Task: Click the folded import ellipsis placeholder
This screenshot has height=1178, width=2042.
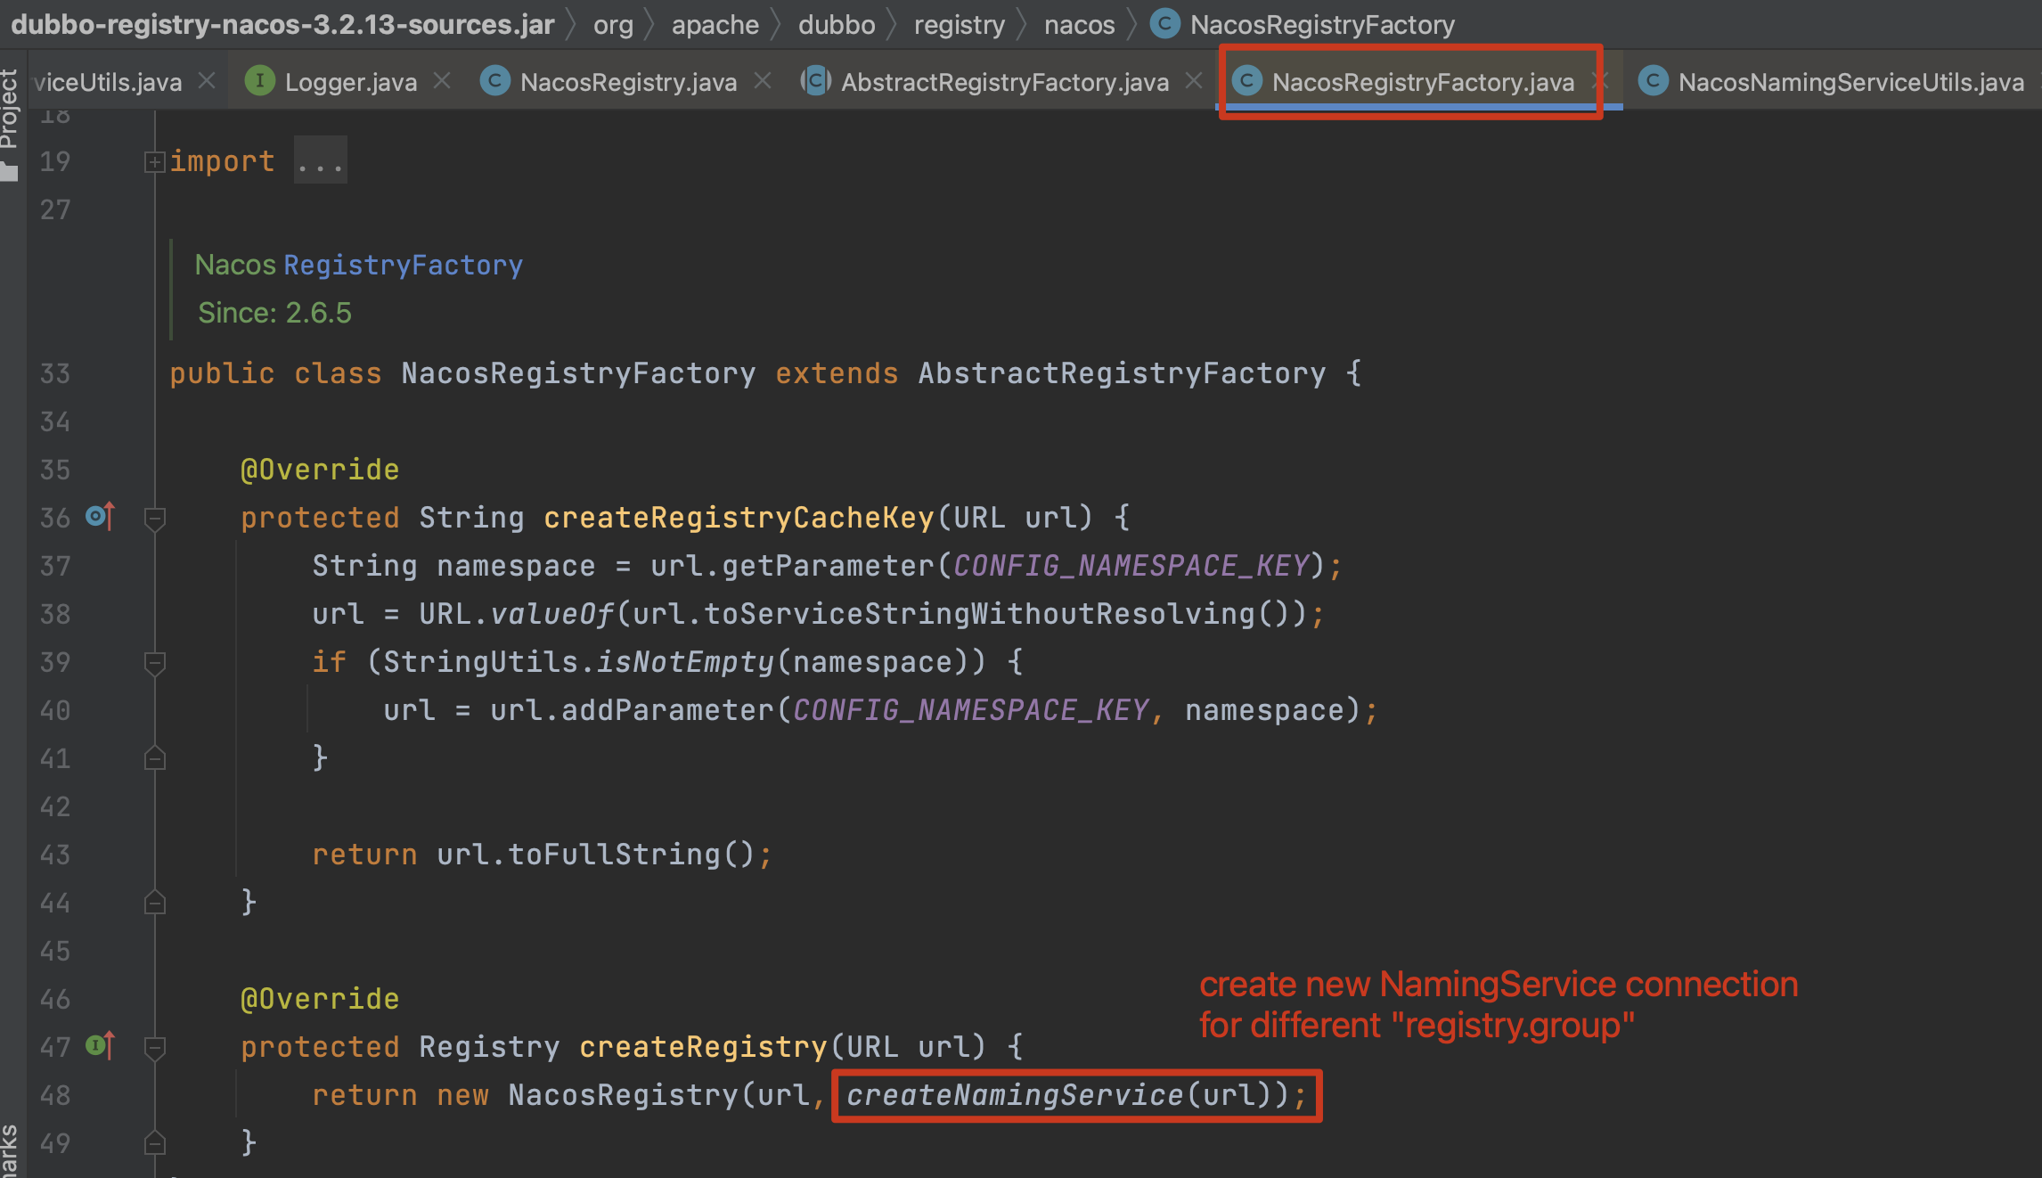Action: pyautogui.click(x=321, y=161)
